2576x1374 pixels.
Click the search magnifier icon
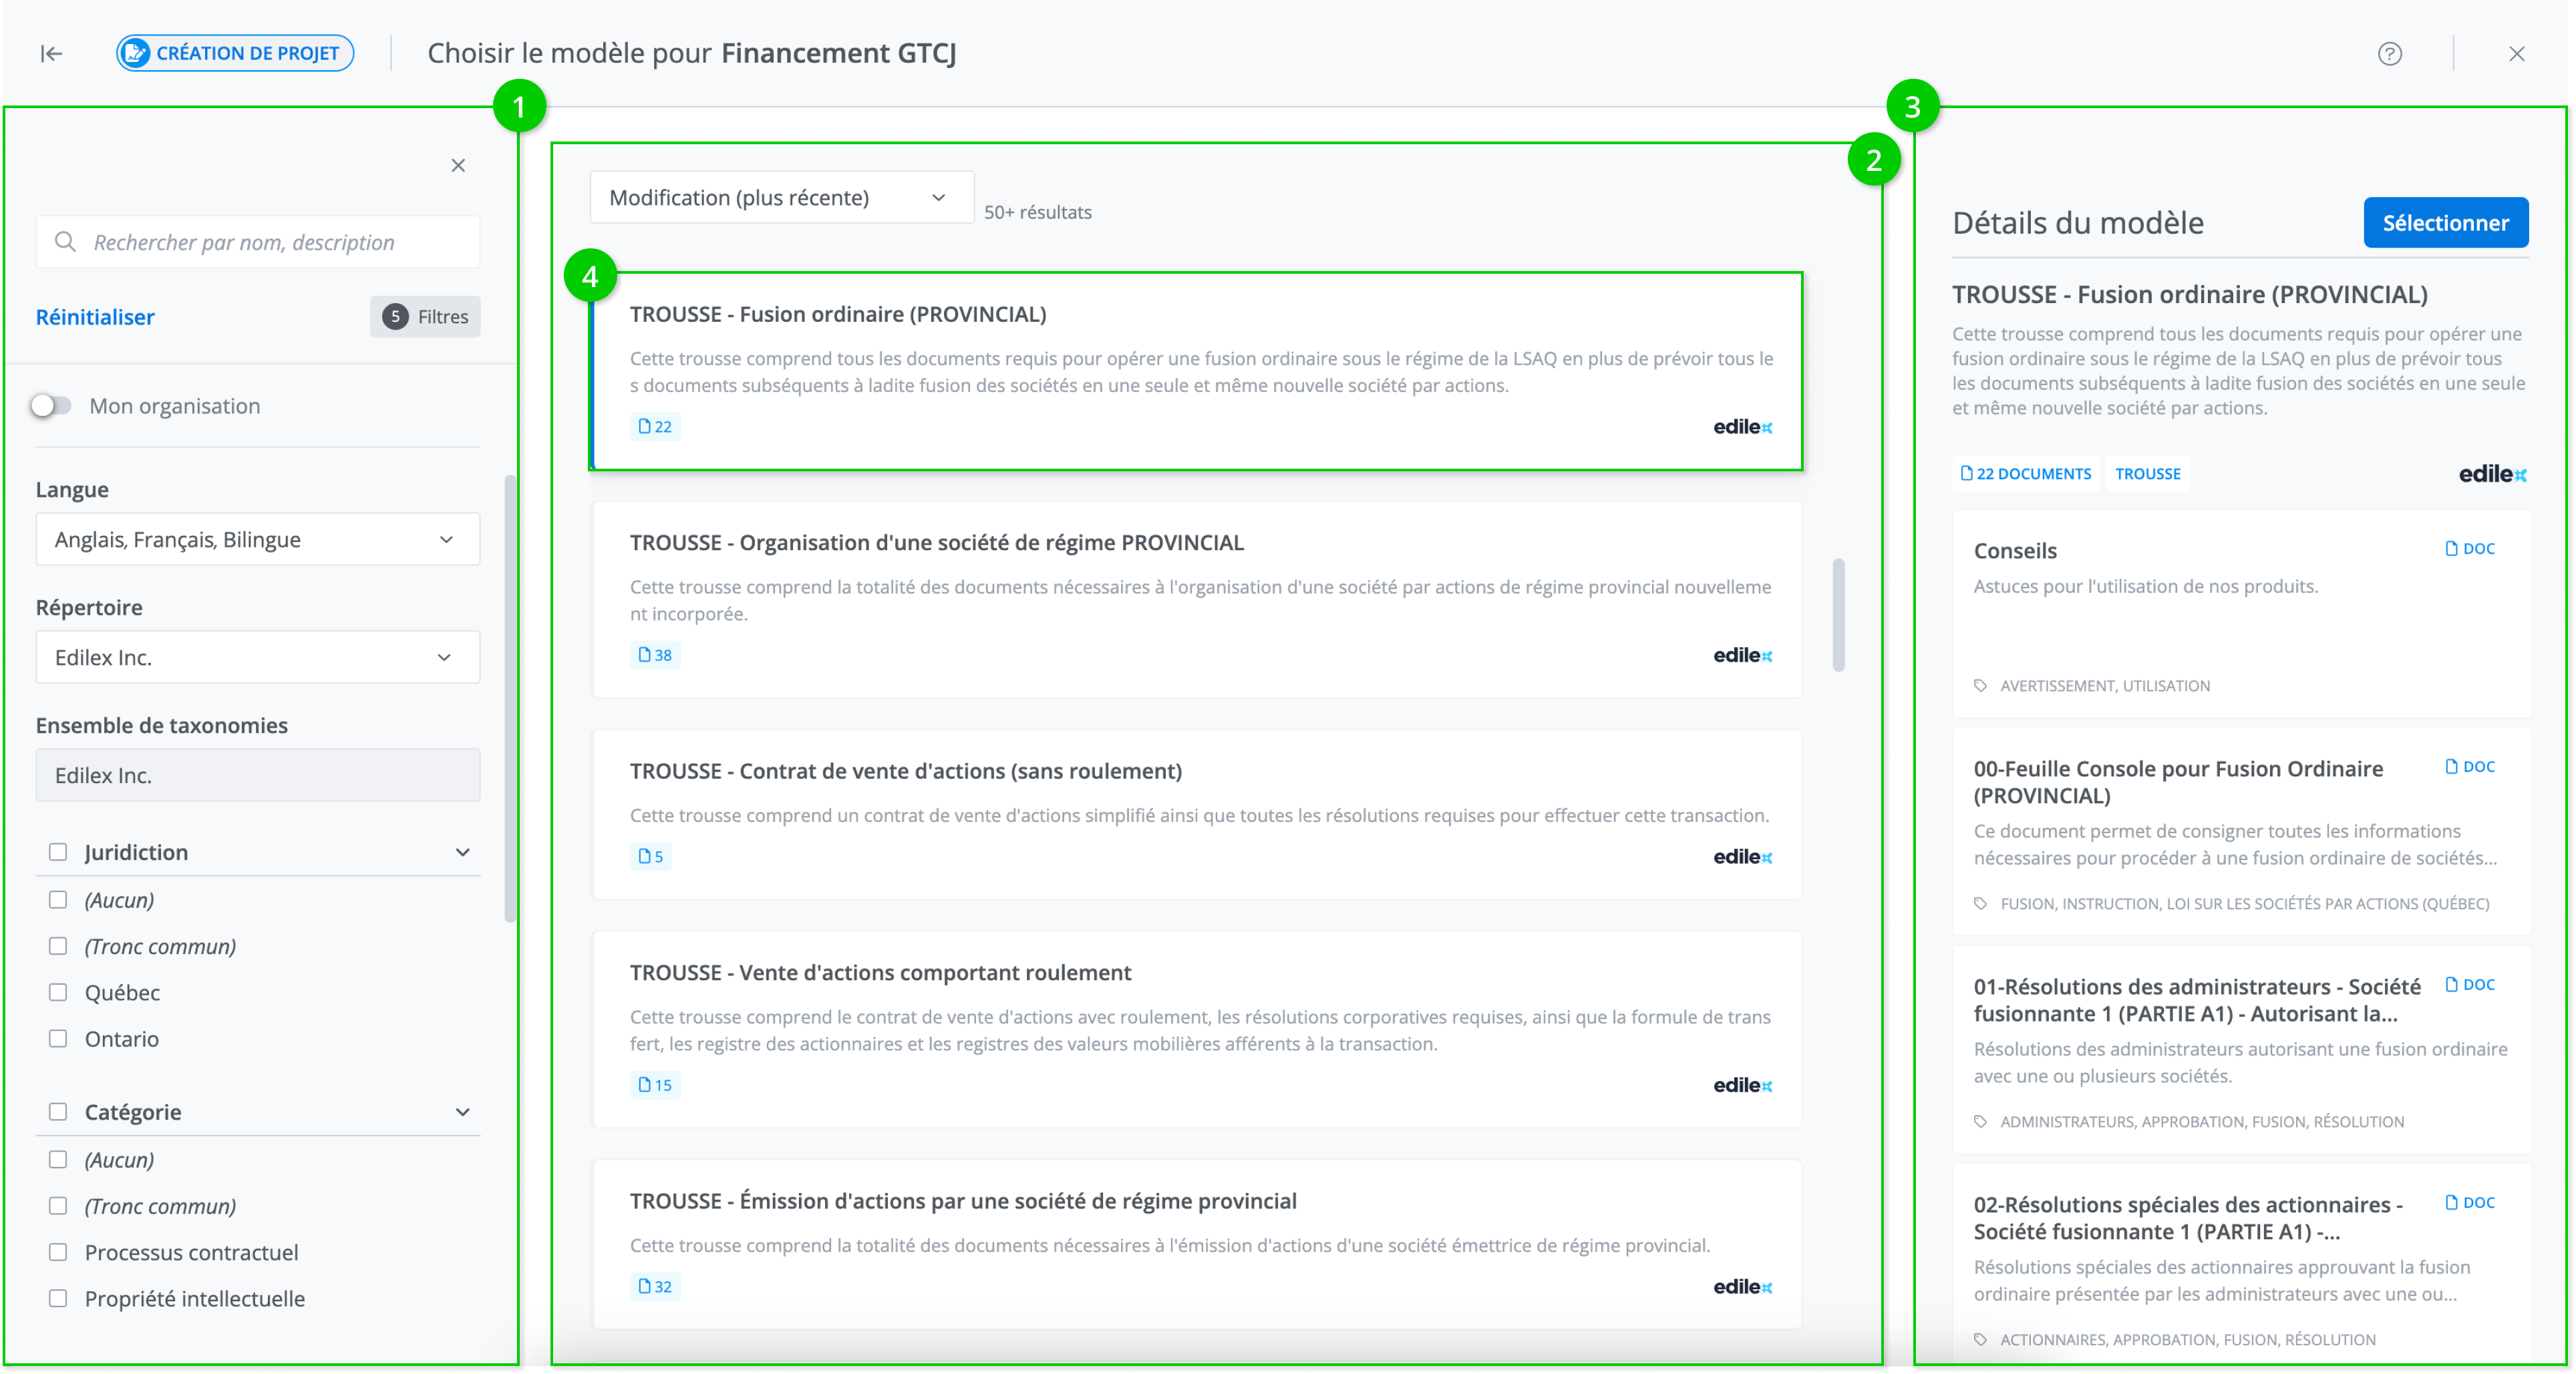(66, 242)
